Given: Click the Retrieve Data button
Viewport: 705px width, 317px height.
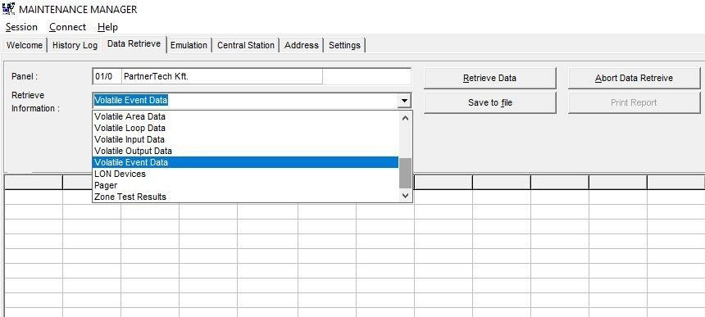Looking at the screenshot, I should [x=489, y=78].
